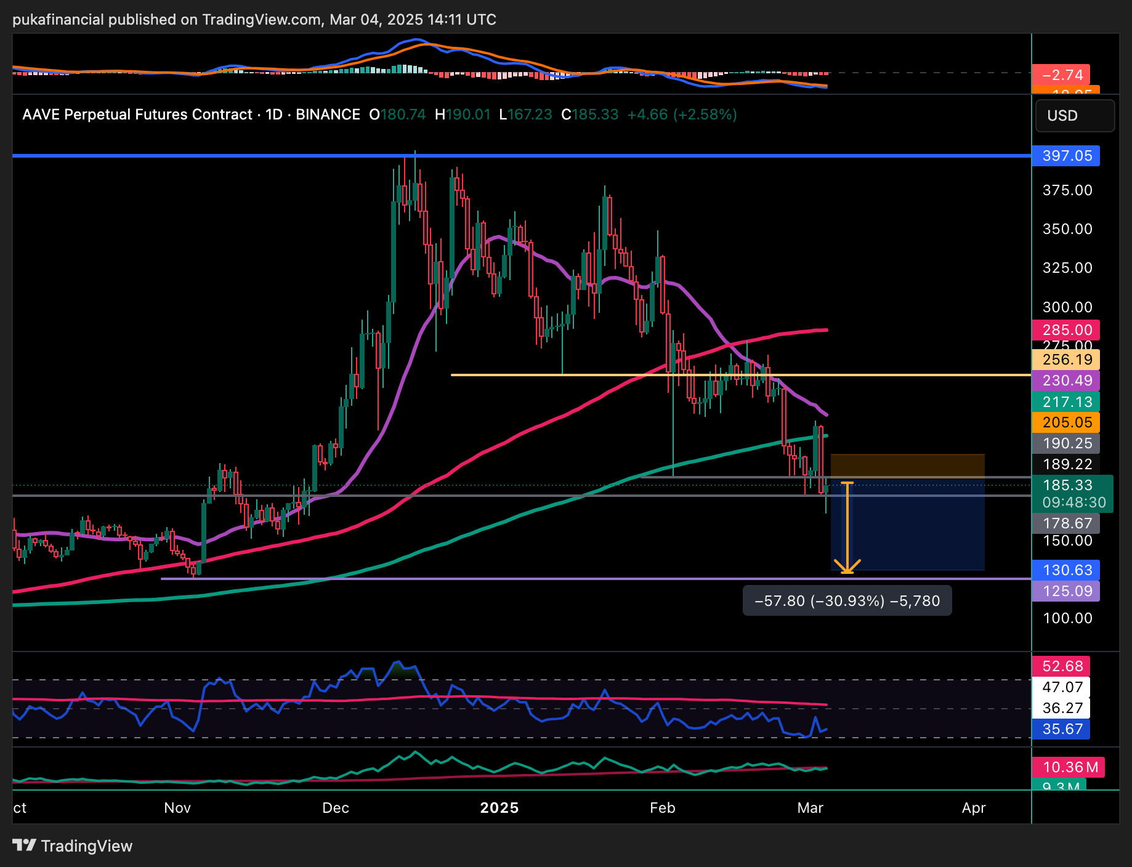Select the blue 130.63 target label
This screenshot has height=867, width=1132.
[x=1066, y=570]
